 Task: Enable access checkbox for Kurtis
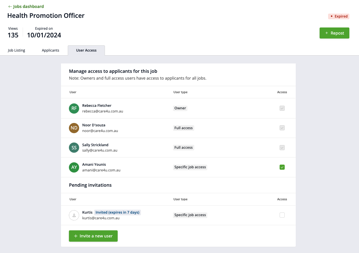pos(282,215)
